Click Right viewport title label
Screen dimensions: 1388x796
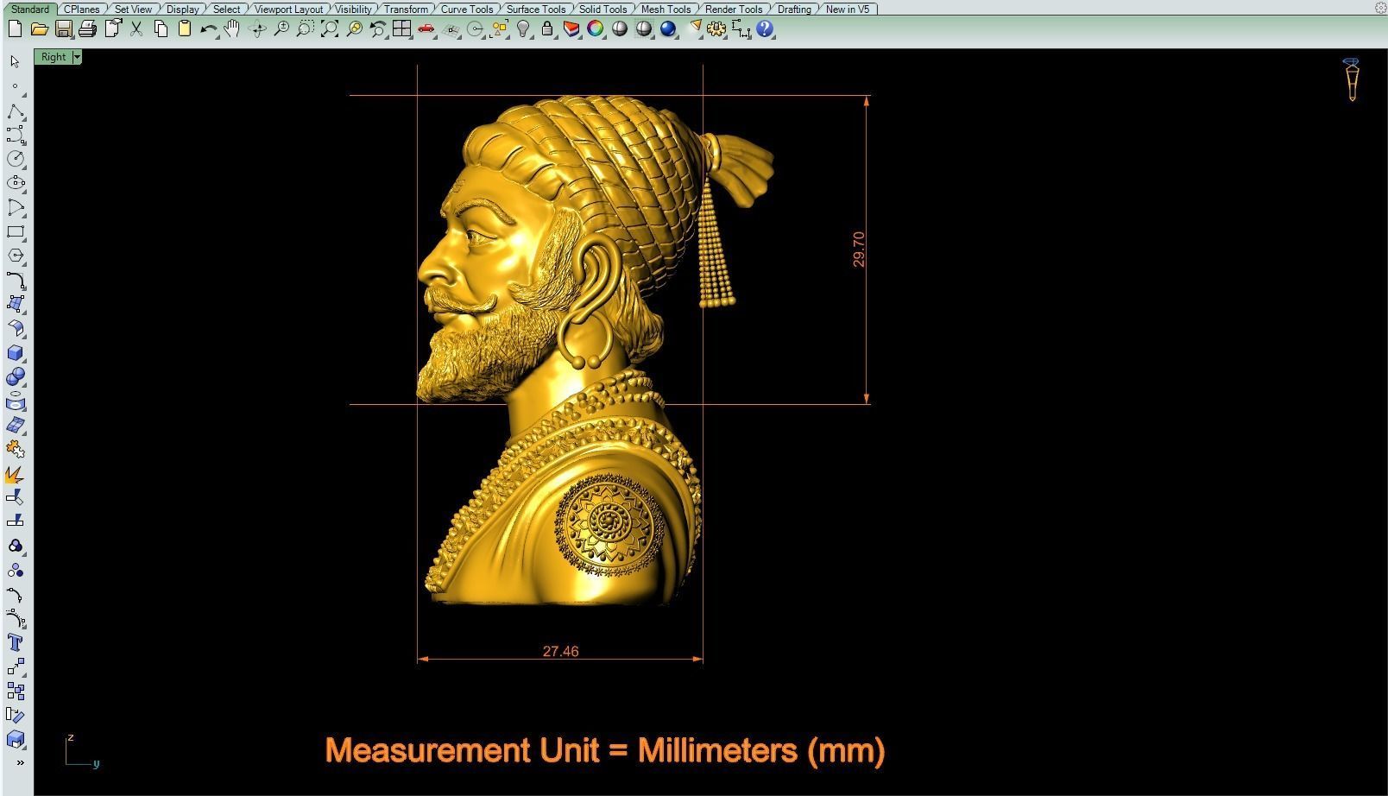coord(53,57)
